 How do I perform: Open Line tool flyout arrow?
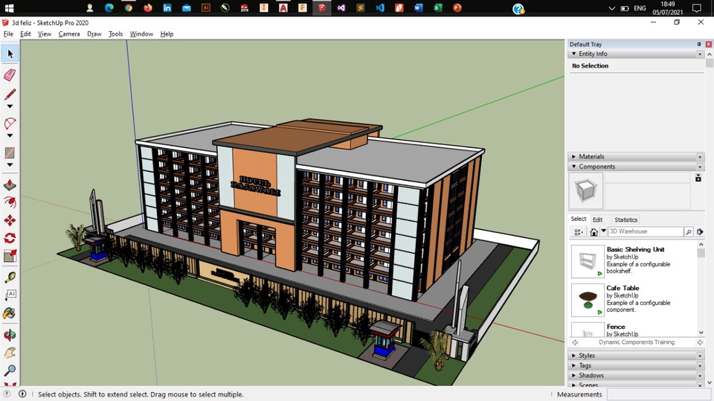[x=10, y=106]
